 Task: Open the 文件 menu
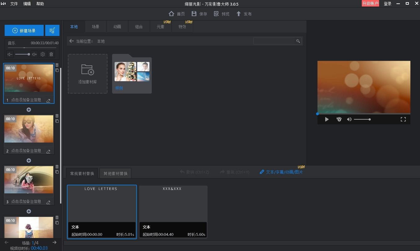coord(14,4)
